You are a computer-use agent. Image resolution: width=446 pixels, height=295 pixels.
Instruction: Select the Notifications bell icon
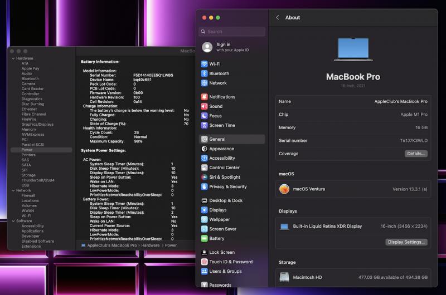205,97
